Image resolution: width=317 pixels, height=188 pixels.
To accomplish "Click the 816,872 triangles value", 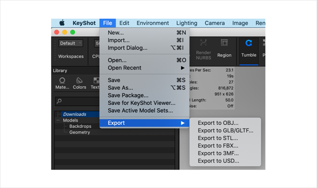I will (226, 88).
